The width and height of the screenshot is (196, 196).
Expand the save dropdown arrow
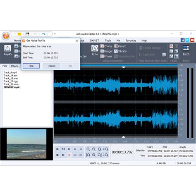[31, 34]
